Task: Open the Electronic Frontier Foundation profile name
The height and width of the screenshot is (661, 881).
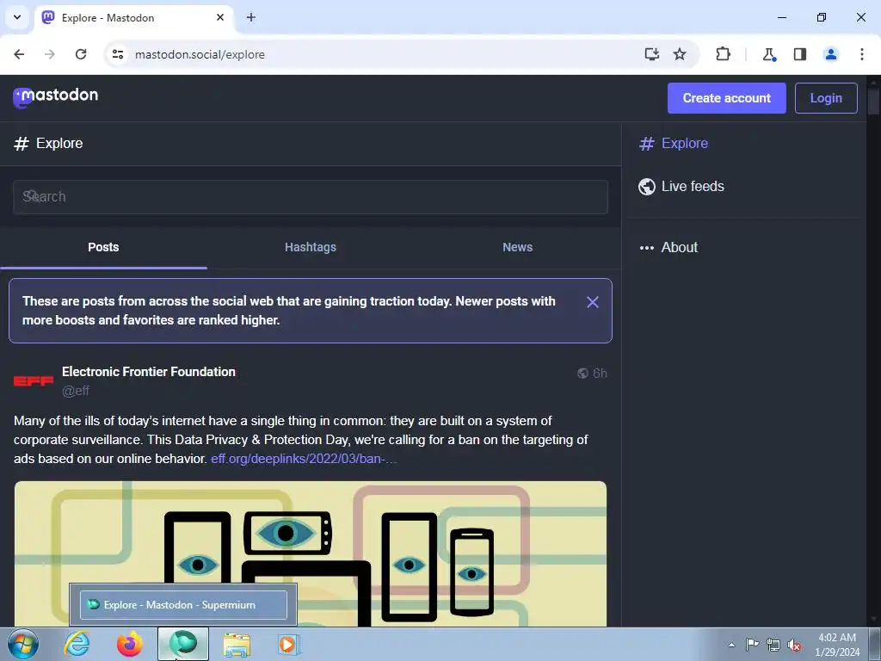Action: [148, 372]
